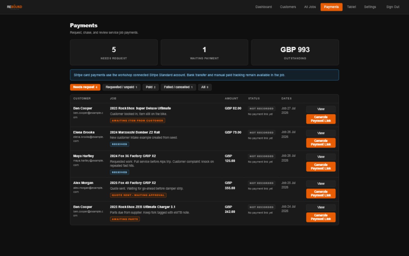Click the 2024 Fox 36 Factory GRIP X2 title
The image size is (409, 256).
(x=133, y=156)
